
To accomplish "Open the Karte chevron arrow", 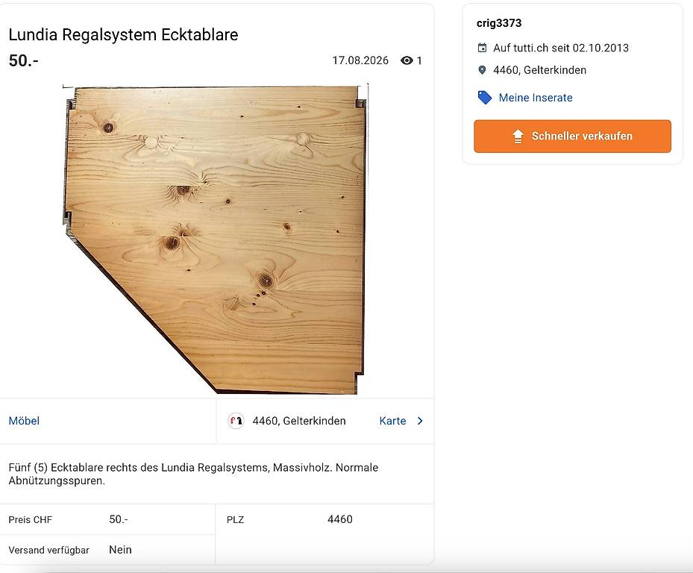I will point(420,421).
